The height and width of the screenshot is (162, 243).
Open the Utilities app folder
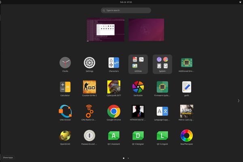pos(138,64)
